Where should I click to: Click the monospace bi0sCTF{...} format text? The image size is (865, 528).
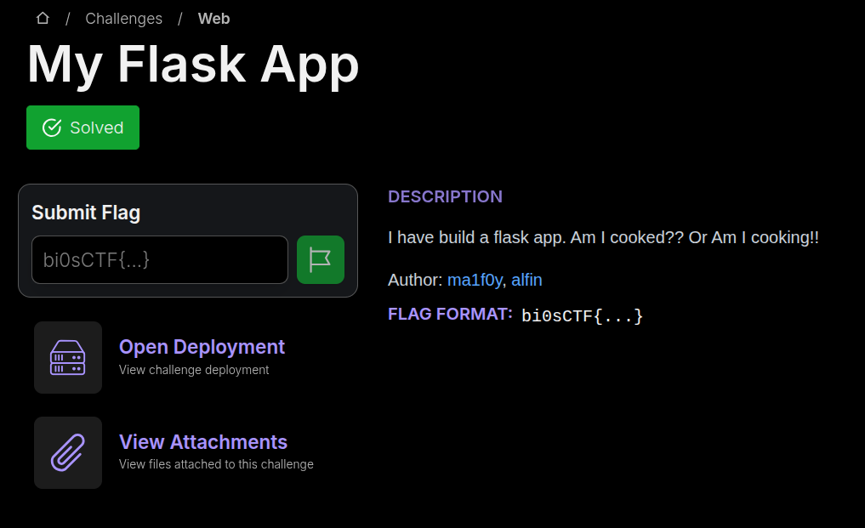coord(582,316)
